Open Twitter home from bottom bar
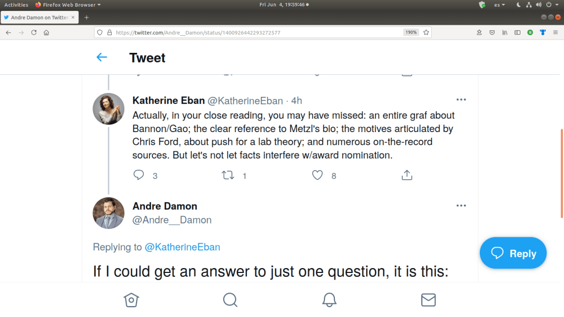 click(131, 300)
